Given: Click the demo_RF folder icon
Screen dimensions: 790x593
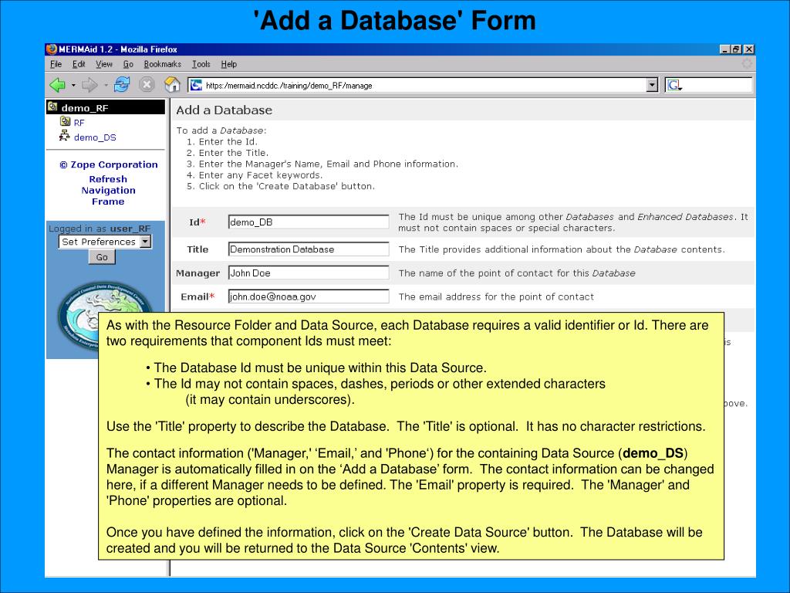Looking at the screenshot, I should click(52, 107).
